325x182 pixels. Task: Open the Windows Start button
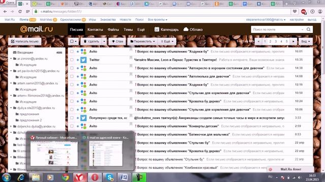[x=6, y=177]
